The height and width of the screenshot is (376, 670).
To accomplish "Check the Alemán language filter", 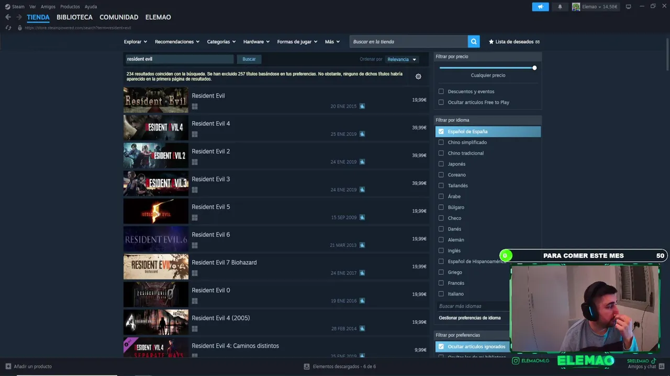I will tap(441, 240).
